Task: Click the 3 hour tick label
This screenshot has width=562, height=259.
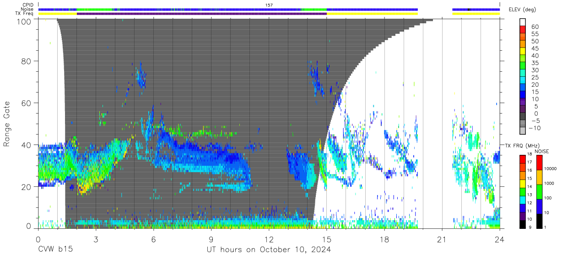Action: pos(96,239)
